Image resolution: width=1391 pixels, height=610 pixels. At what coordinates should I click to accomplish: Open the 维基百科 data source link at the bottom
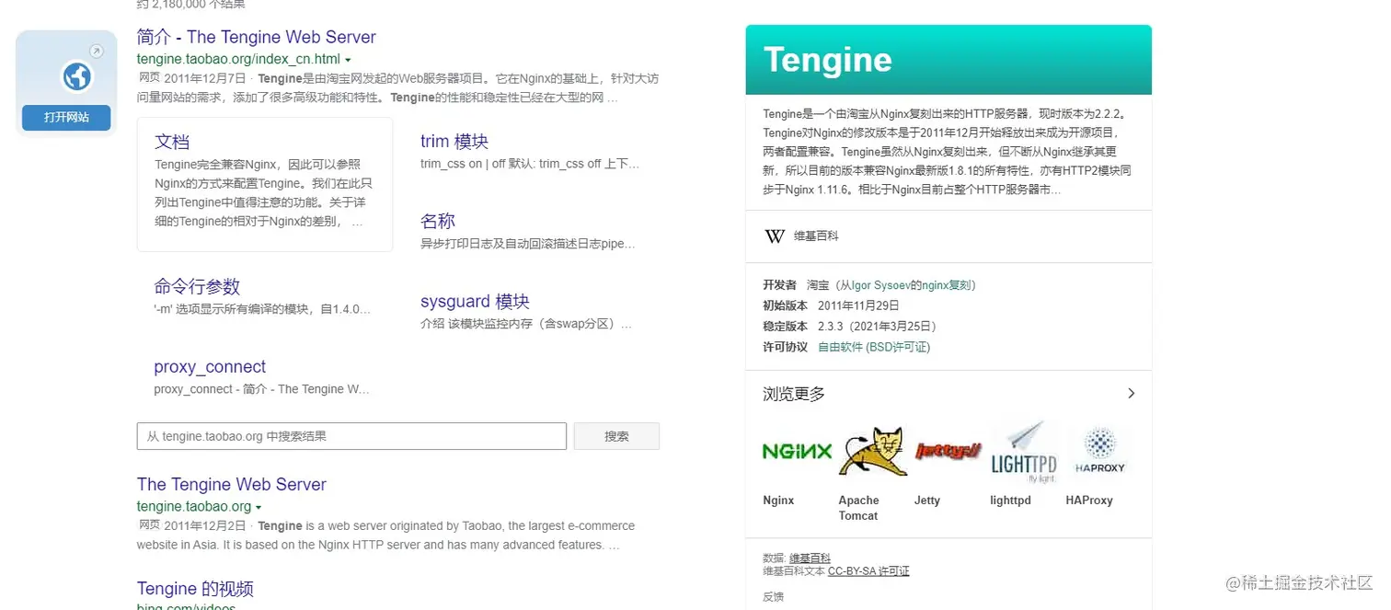pos(810,558)
